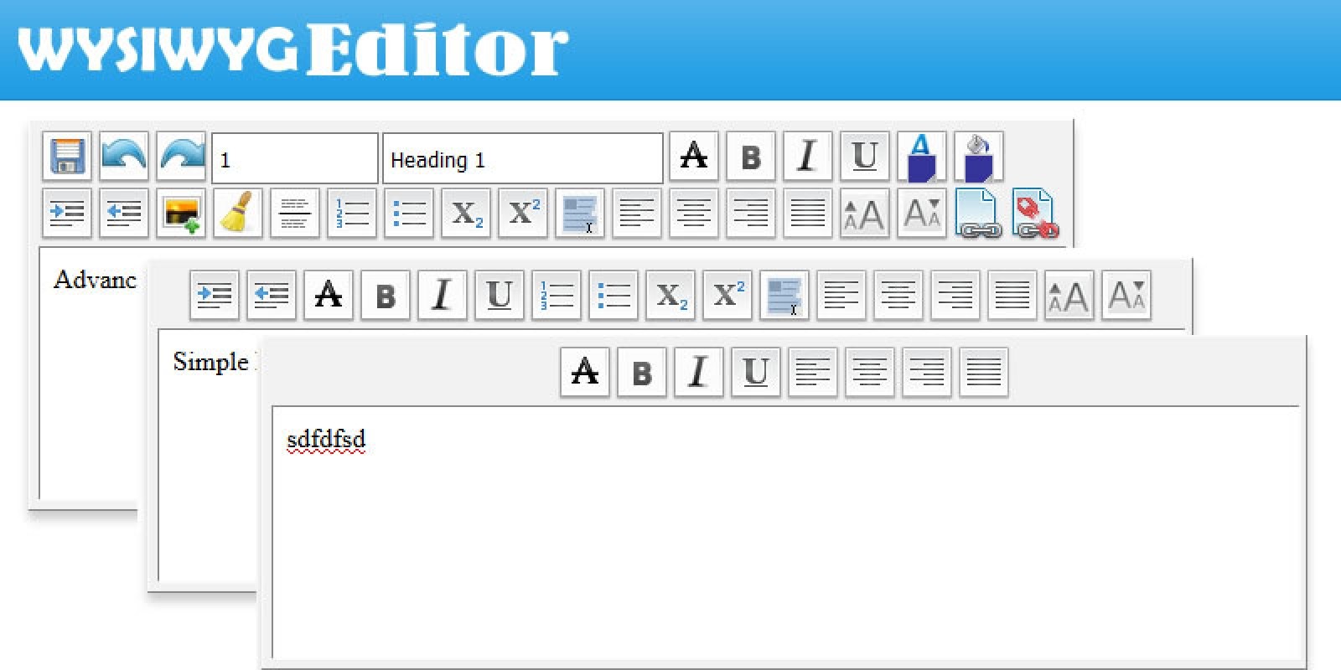Increase indent in the advanced editor toolbar
This screenshot has height=670, width=1341.
point(67,214)
